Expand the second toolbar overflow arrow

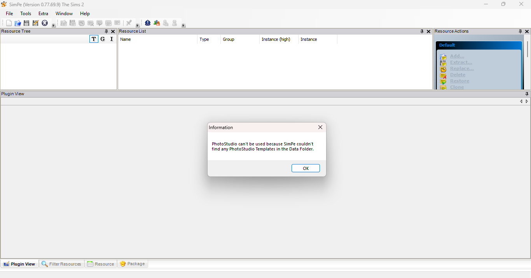pos(138,26)
